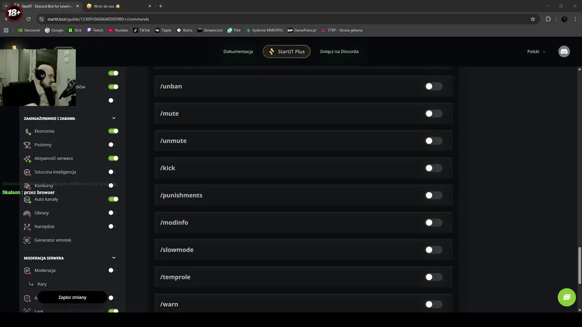Screen dimensions: 582x327
Task: Enable the /mute command toggle
Action: pos(433,114)
